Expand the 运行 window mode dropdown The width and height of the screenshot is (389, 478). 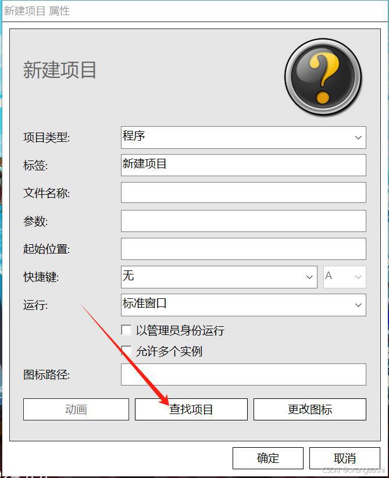click(243, 305)
